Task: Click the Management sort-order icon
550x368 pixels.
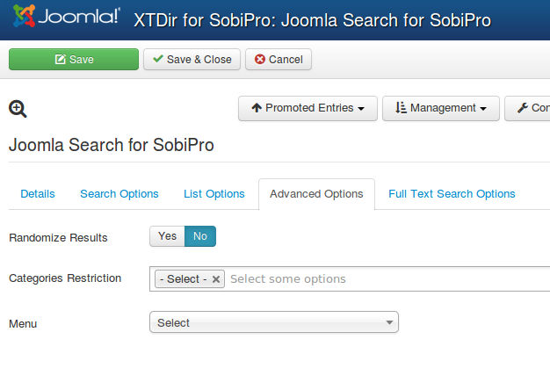Action: click(401, 108)
